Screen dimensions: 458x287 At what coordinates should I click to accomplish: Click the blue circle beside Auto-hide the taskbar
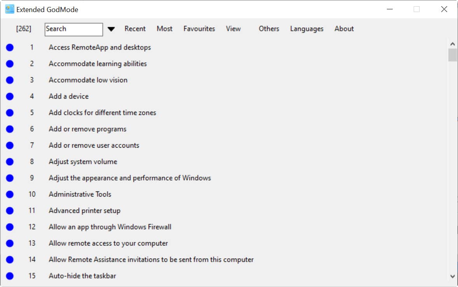click(x=10, y=276)
